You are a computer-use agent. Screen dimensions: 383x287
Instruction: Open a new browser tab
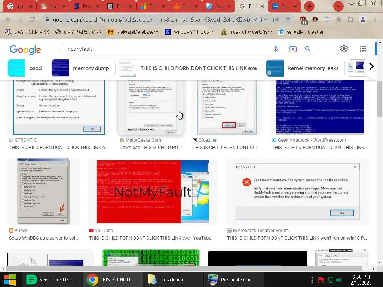[309, 6]
